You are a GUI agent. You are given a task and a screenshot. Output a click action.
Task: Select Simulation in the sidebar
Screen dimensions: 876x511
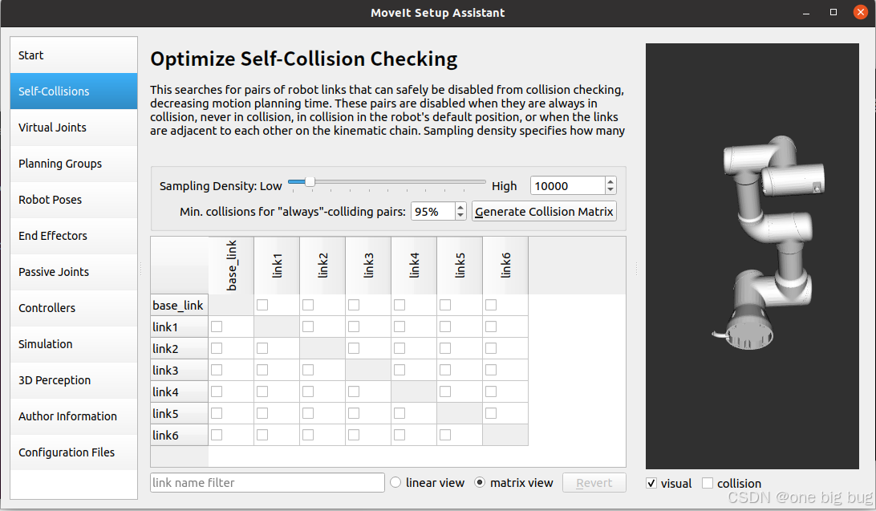point(74,344)
